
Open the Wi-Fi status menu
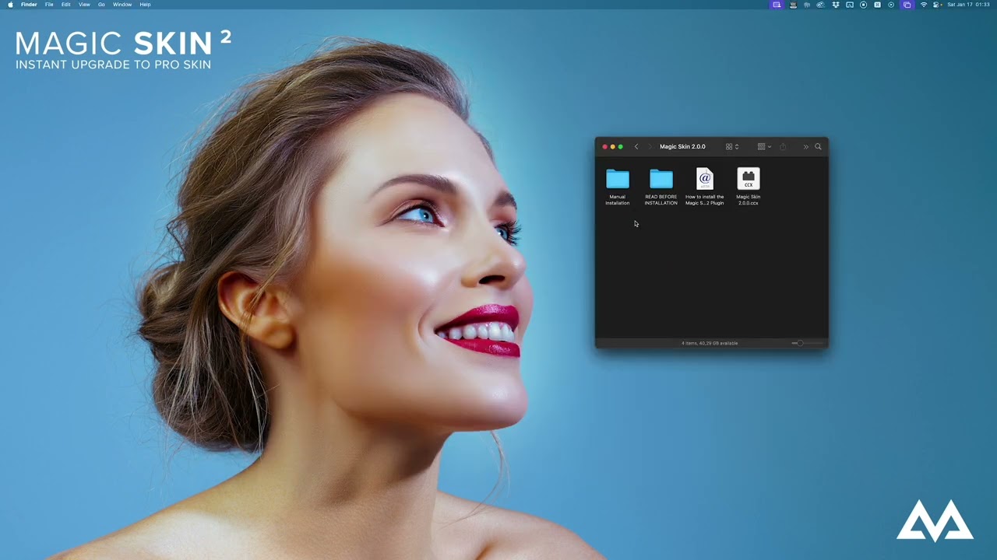coord(924,5)
